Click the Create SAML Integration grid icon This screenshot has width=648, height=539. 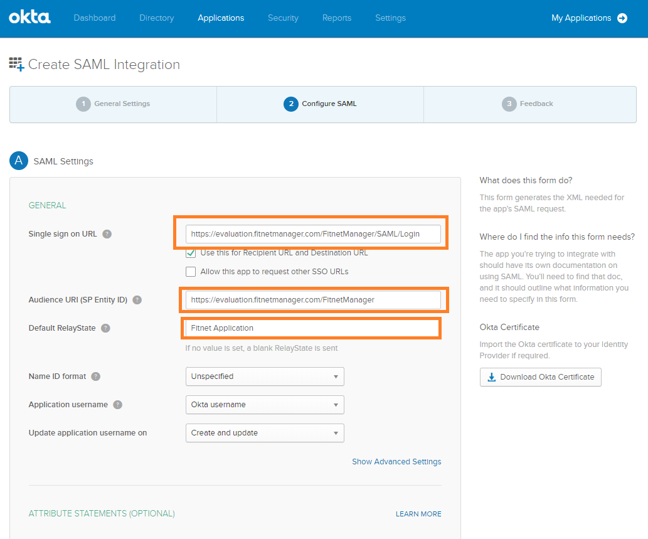(x=16, y=64)
